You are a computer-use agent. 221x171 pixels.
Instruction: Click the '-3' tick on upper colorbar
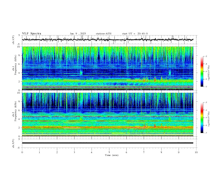206,56
